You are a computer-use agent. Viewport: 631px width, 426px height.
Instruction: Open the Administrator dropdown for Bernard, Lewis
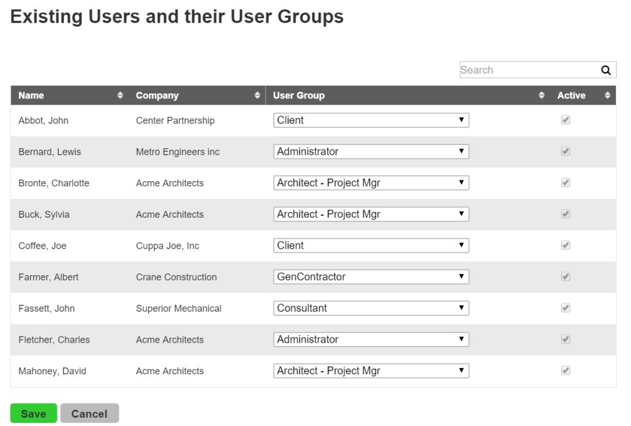pos(371,151)
